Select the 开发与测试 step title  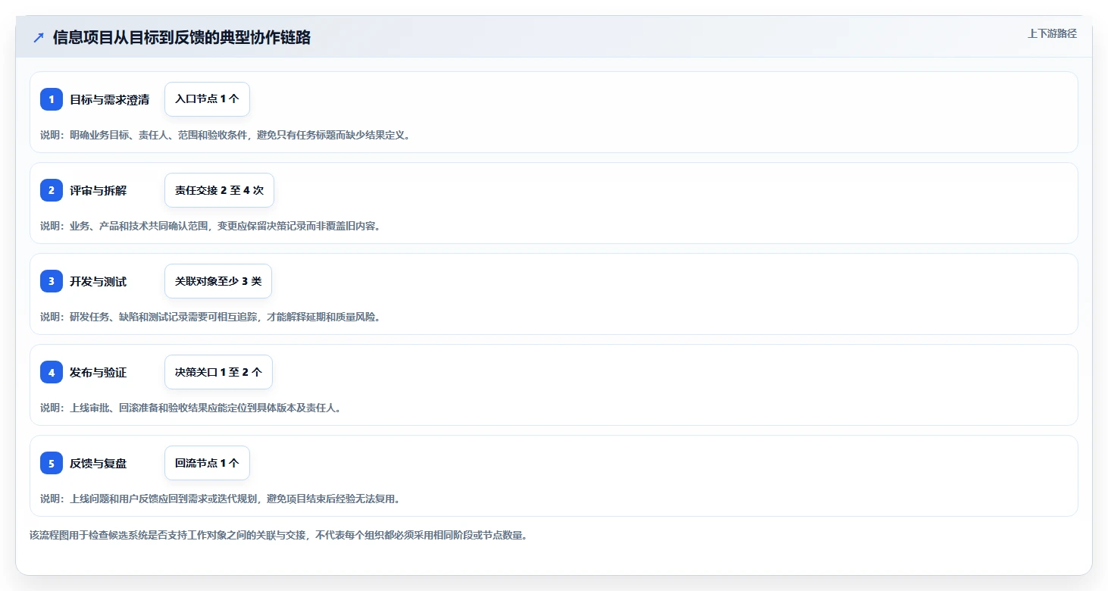pos(98,281)
